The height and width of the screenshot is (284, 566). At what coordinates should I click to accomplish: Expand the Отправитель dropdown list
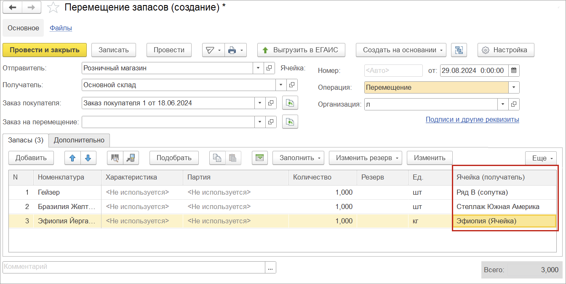(x=259, y=68)
